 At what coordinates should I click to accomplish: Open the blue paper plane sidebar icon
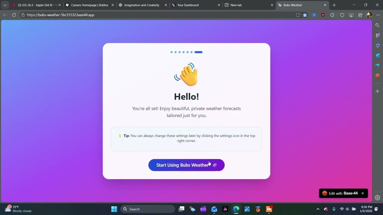tap(378, 65)
